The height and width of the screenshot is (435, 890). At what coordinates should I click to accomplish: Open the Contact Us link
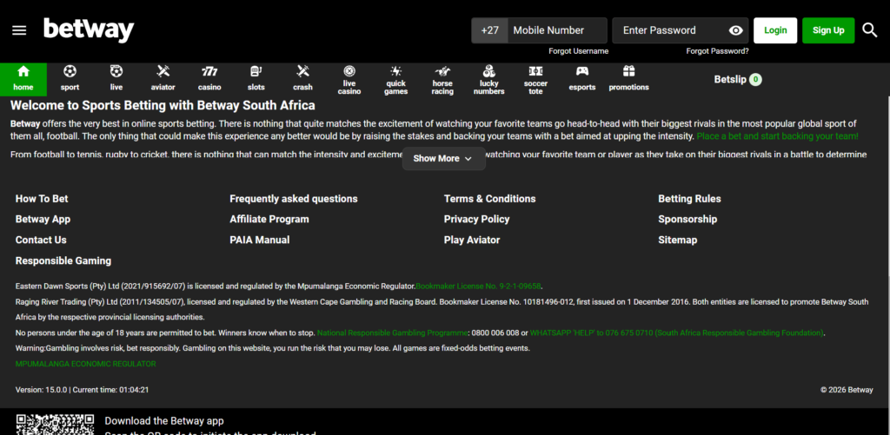tap(41, 240)
